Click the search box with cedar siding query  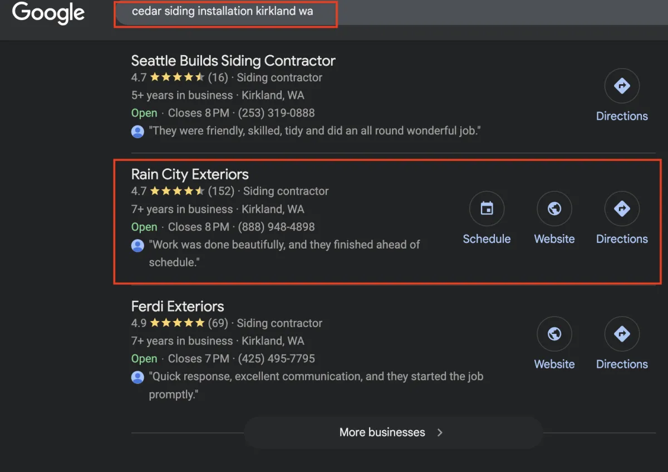coord(223,11)
